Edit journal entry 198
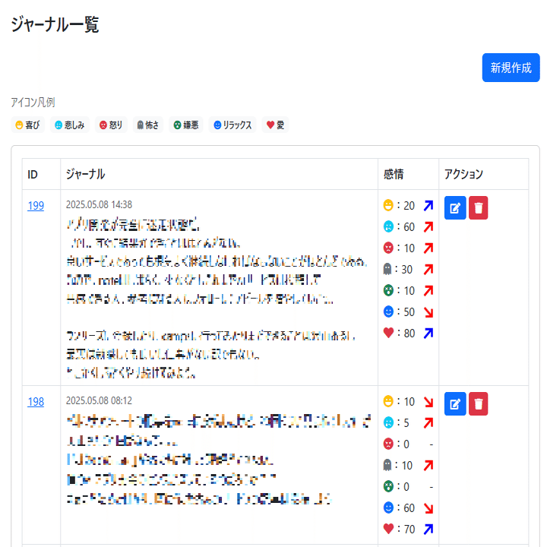 coord(455,404)
